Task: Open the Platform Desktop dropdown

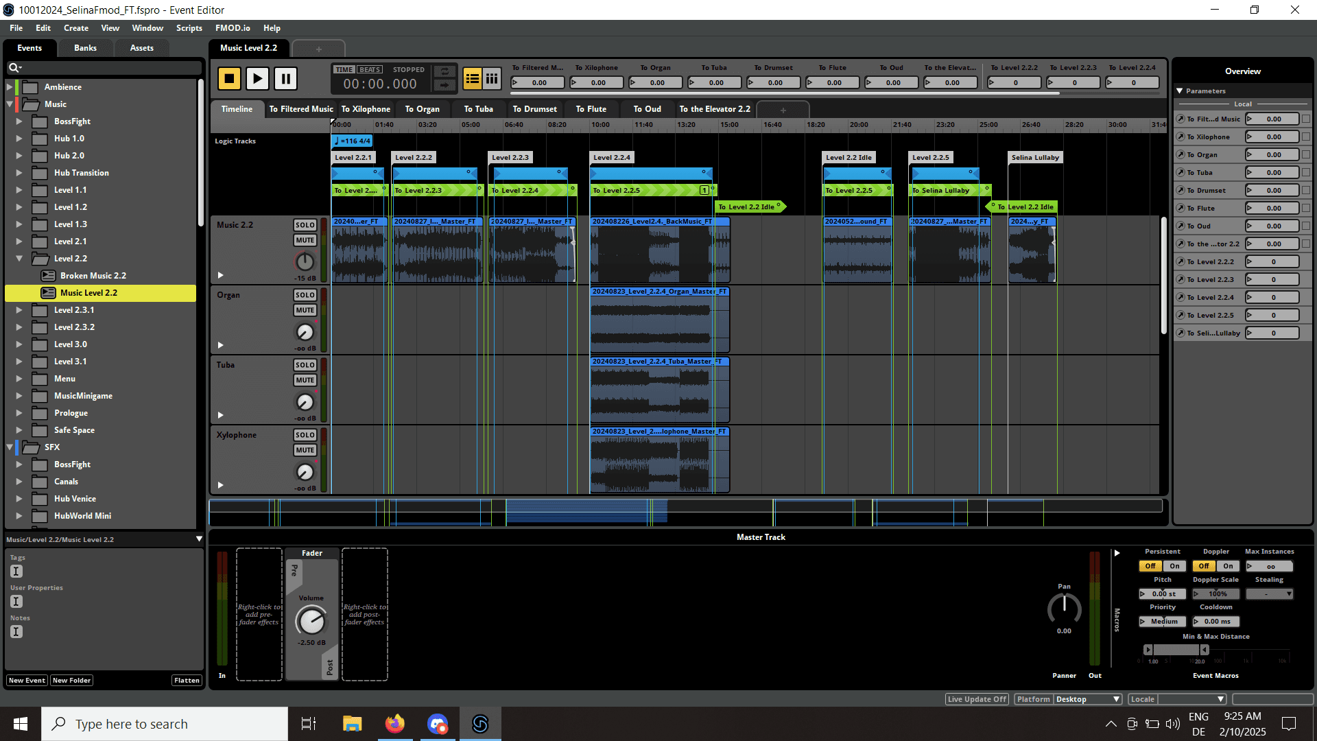Action: [1088, 699]
